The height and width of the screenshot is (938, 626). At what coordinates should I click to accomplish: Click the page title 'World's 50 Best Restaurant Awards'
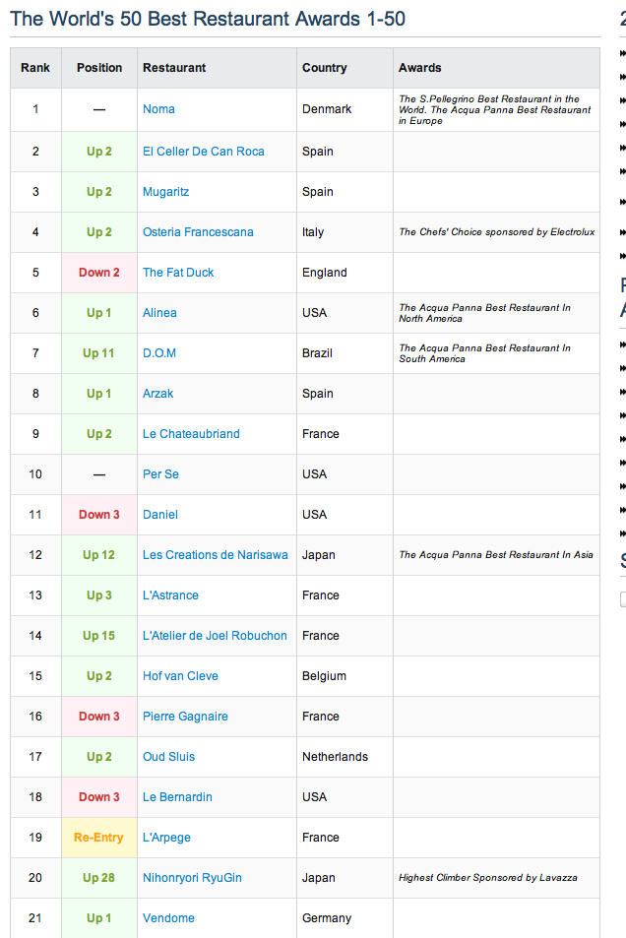coord(208,19)
